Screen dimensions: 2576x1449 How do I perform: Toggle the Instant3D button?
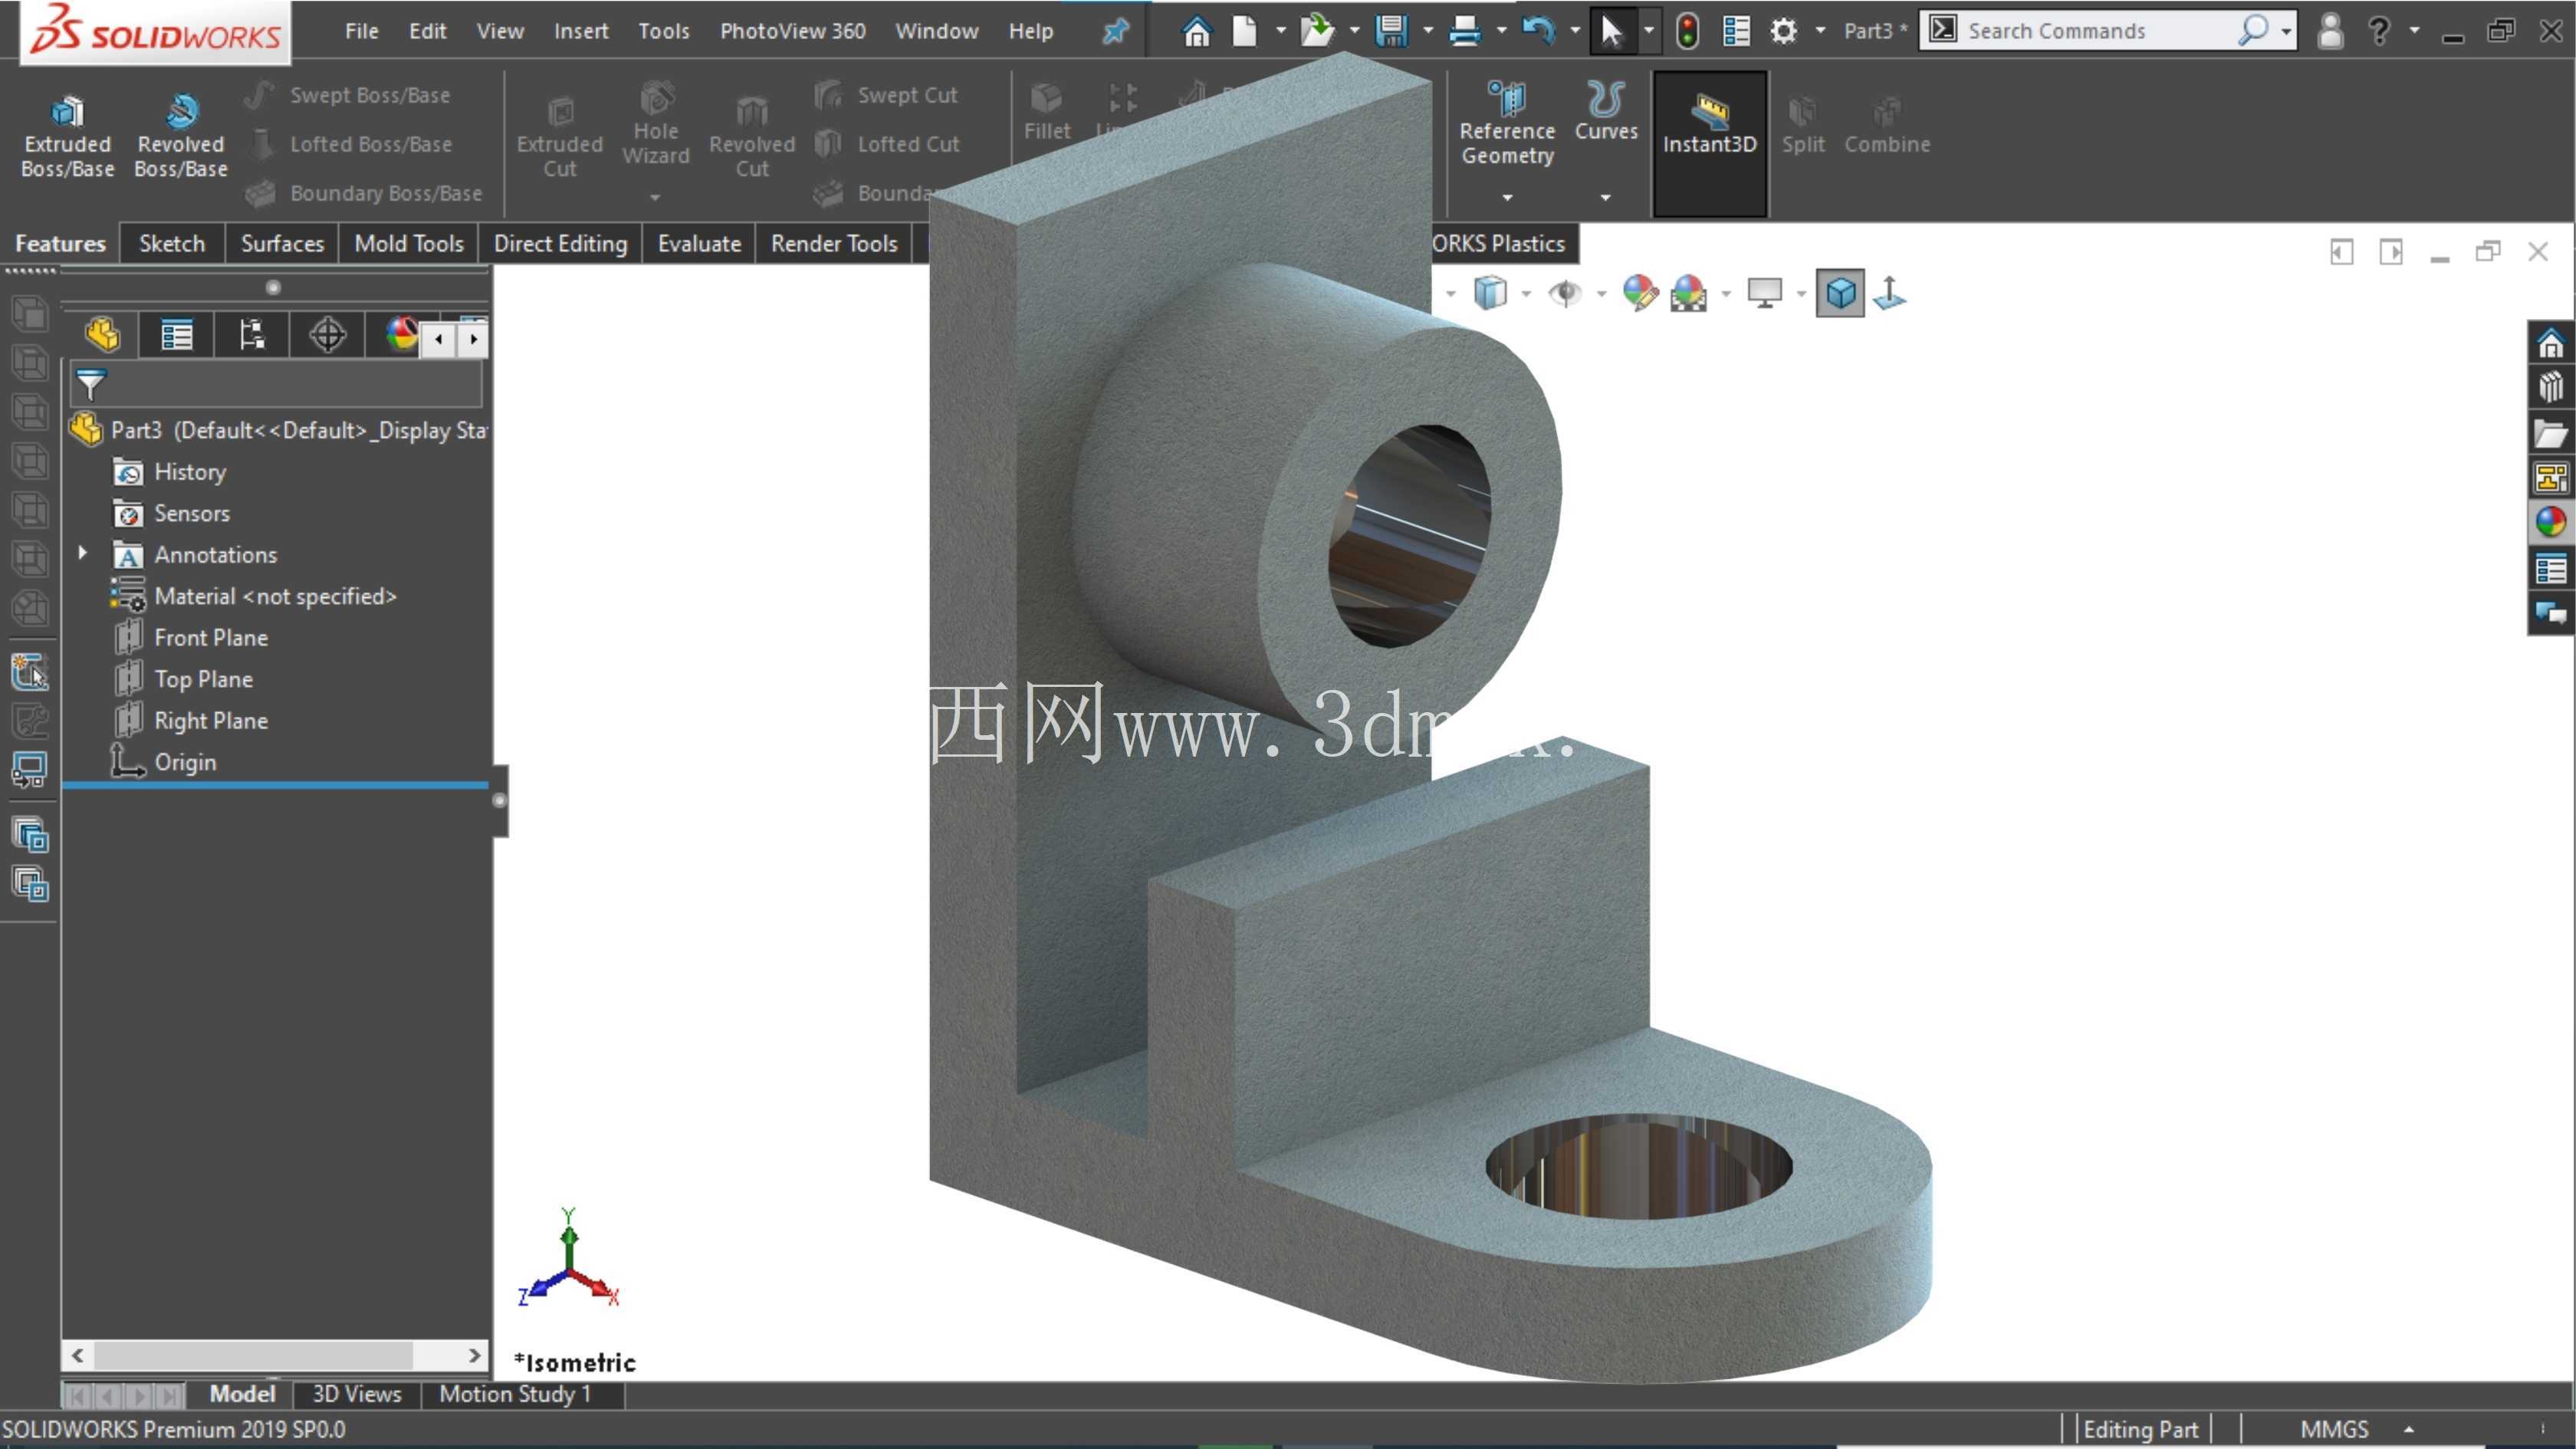pyautogui.click(x=1710, y=143)
